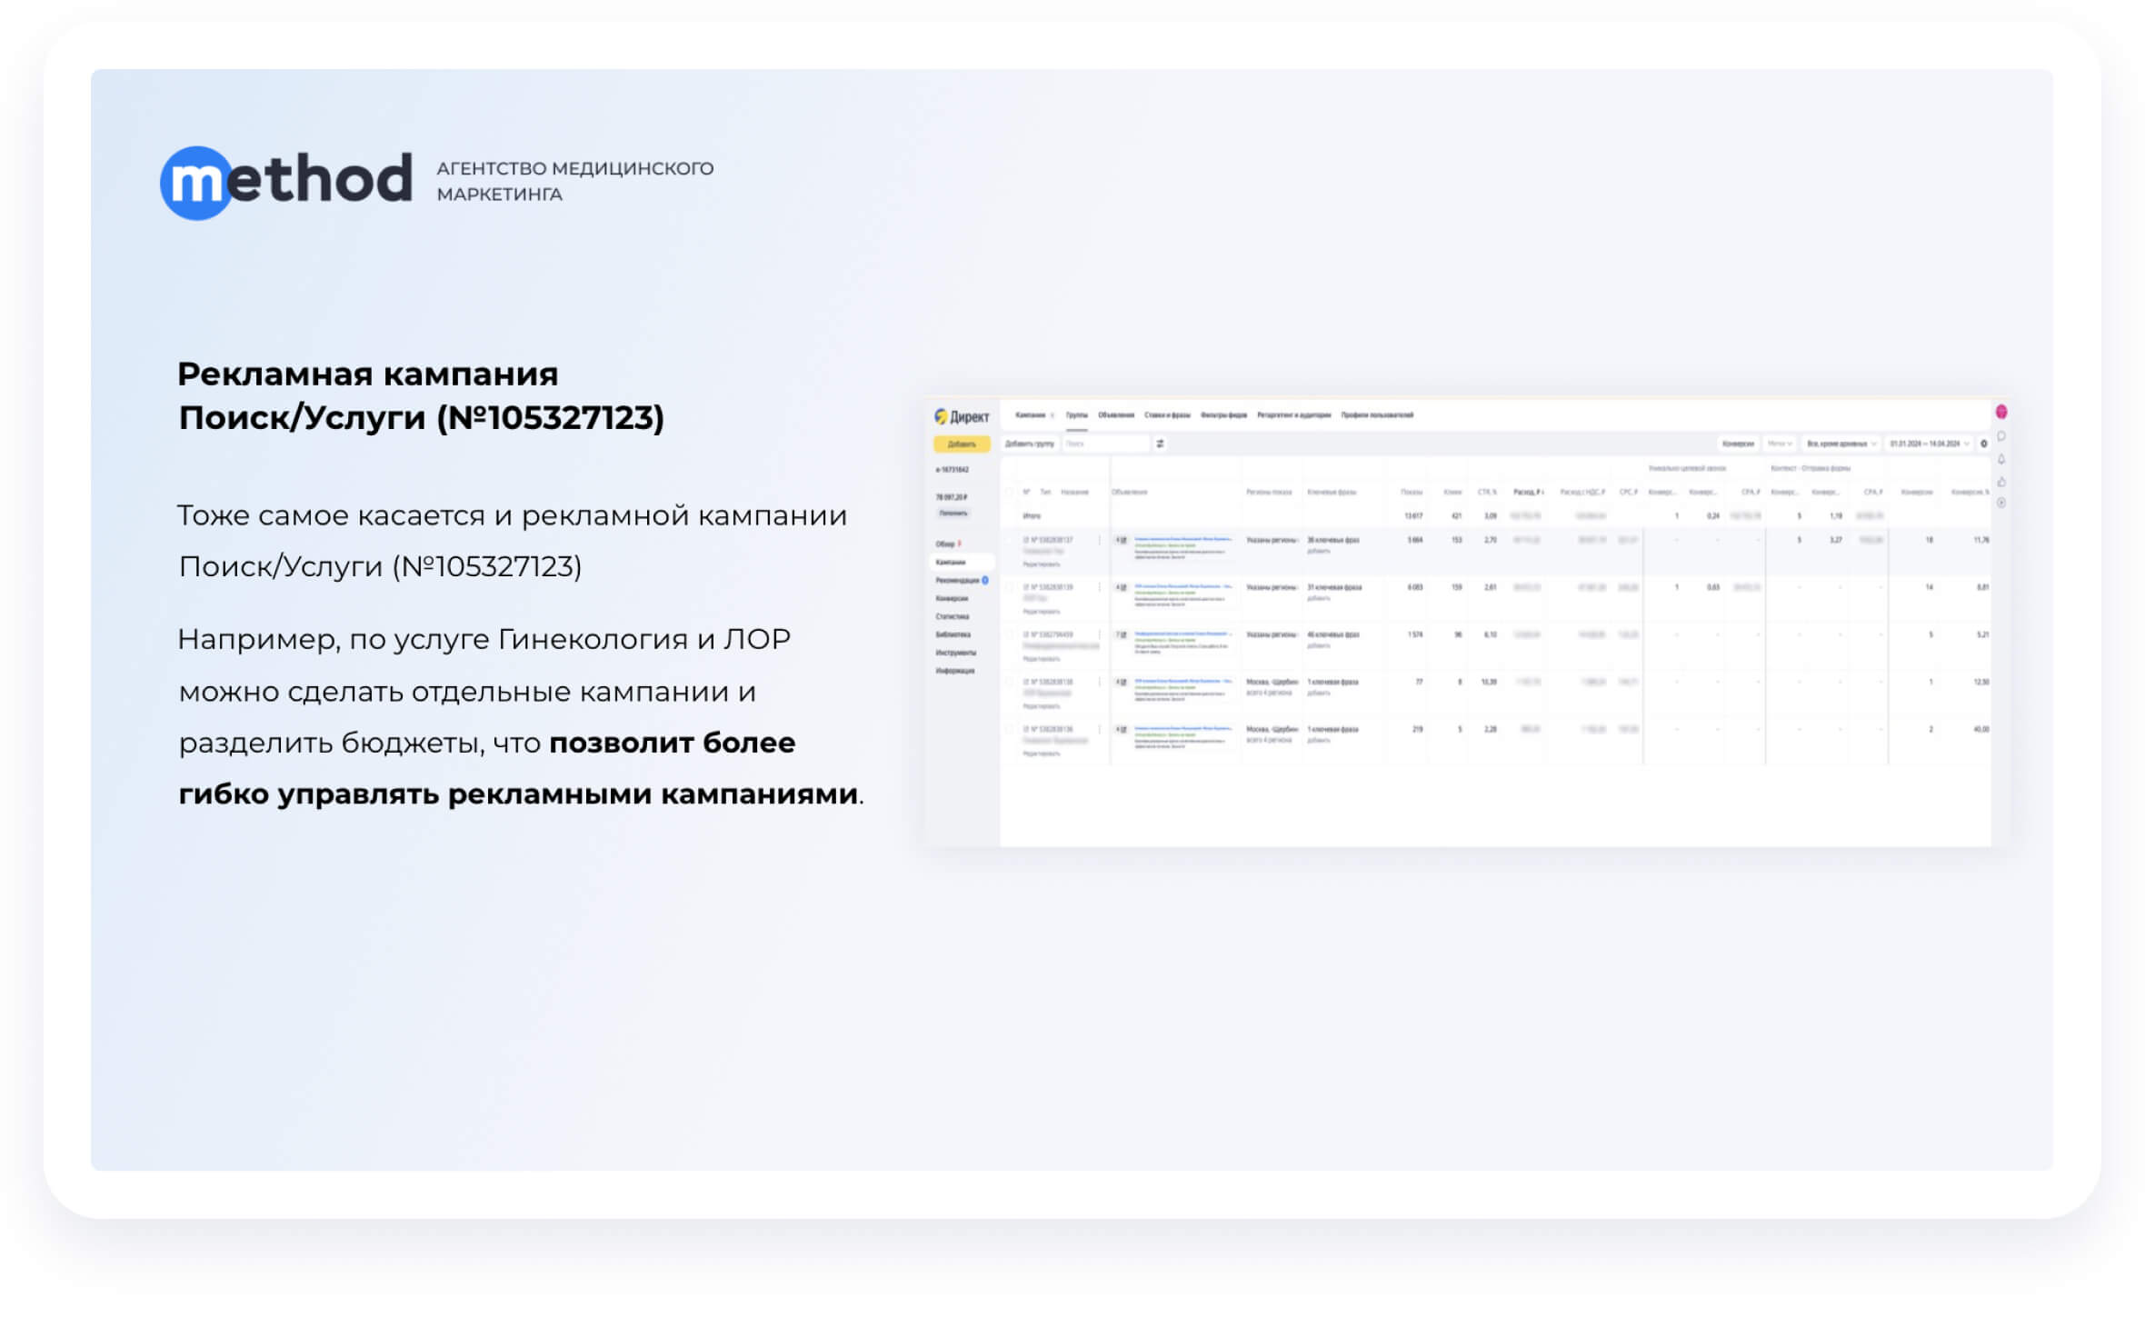Click добавить under 46 ключевых фраз

1318,645
